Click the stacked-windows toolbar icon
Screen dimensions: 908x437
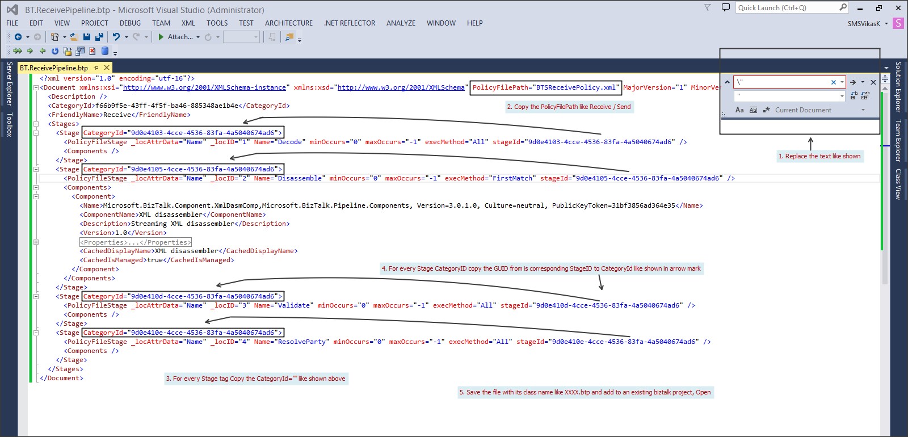80,51
